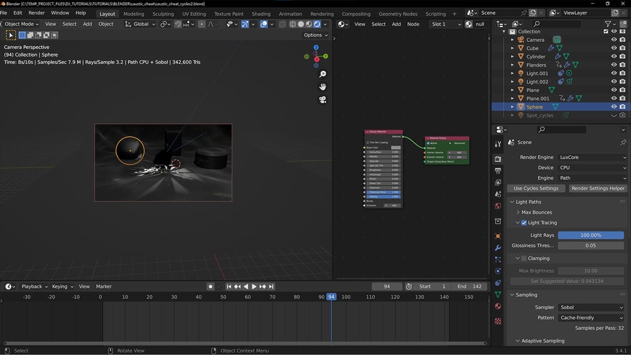
Task: Open the Window menu
Action: (x=60, y=13)
